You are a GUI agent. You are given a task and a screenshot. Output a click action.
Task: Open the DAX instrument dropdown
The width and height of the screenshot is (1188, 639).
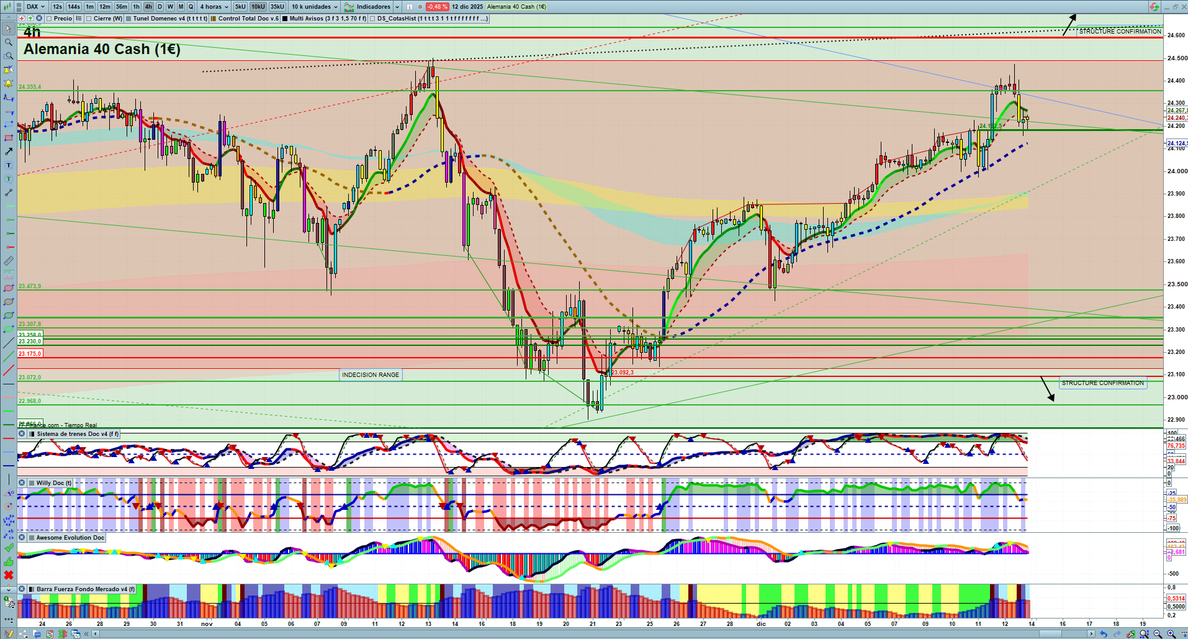[x=35, y=7]
